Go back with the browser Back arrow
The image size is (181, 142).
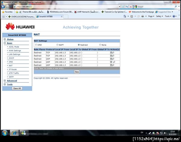(3, 7)
